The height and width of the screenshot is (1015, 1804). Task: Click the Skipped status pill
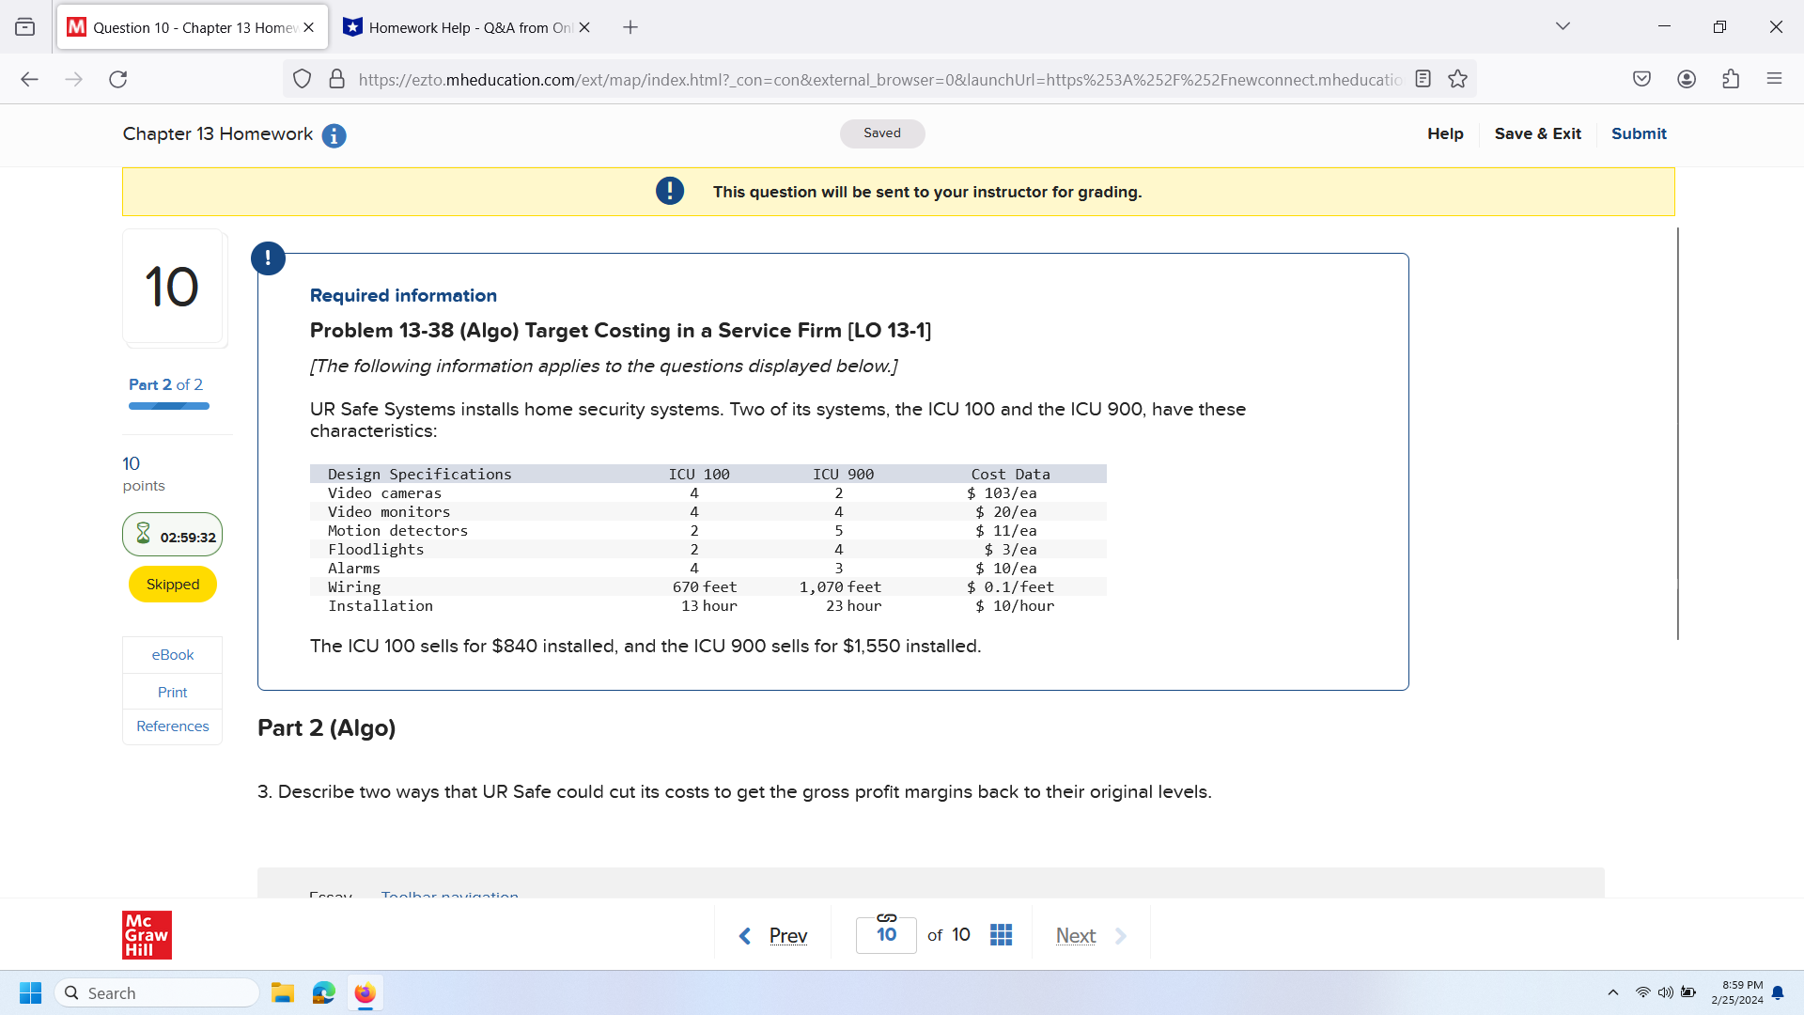point(172,584)
